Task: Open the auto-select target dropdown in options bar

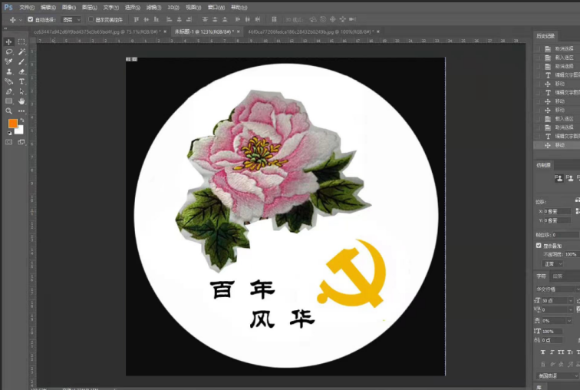Action: [x=71, y=19]
